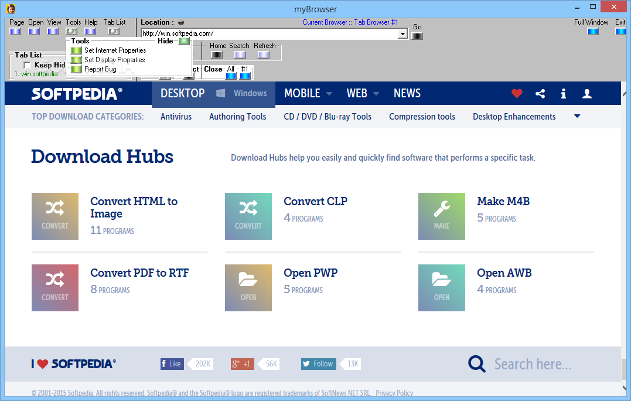Click the small globe icon beside Location

pyautogui.click(x=181, y=22)
